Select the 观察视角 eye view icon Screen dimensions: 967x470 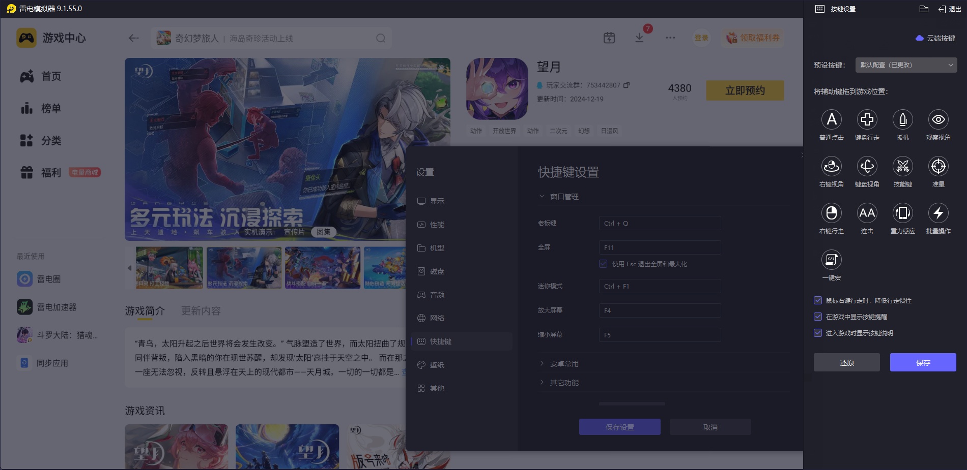(x=938, y=119)
